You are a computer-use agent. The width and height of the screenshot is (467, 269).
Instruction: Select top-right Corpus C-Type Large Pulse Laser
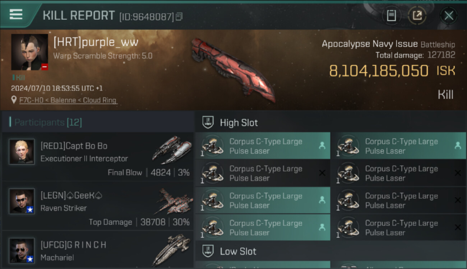click(x=398, y=146)
